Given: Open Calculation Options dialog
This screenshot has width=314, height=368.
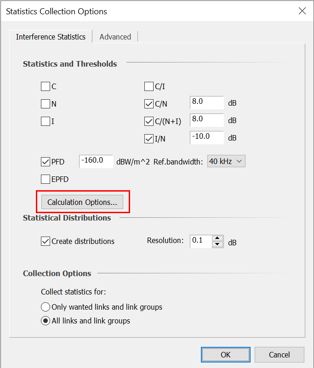Looking at the screenshot, I should pos(82,202).
